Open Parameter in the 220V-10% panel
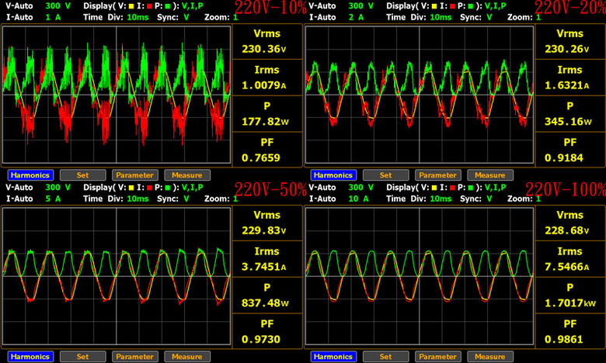Viewport: 606px width, 363px height. [x=135, y=175]
